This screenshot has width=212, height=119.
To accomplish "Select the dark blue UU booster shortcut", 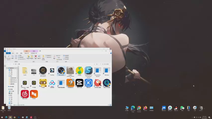I will click(x=107, y=84).
